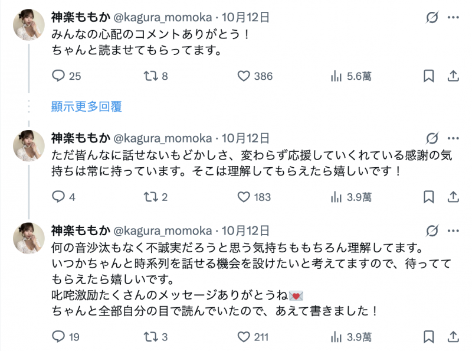472x351 pixels.
Task: Reply to the first tweet
Action: pyautogui.click(x=58, y=76)
